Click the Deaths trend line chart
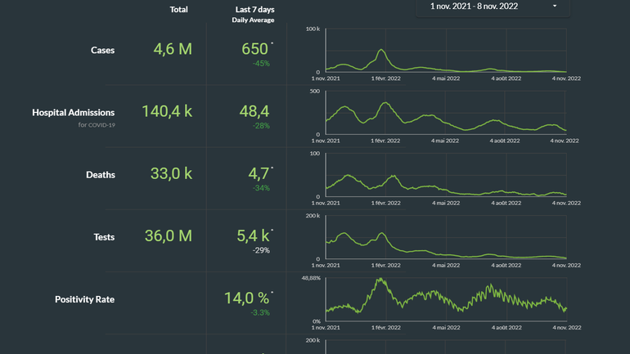The height and width of the screenshot is (354, 630). (x=446, y=176)
